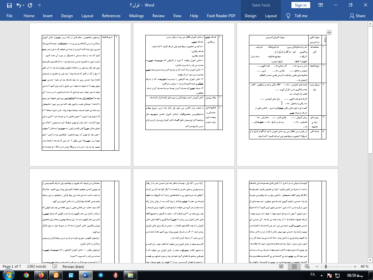Open Customize Quick Access Toolbar menu
Screen dimensions: 373x280
40,5
